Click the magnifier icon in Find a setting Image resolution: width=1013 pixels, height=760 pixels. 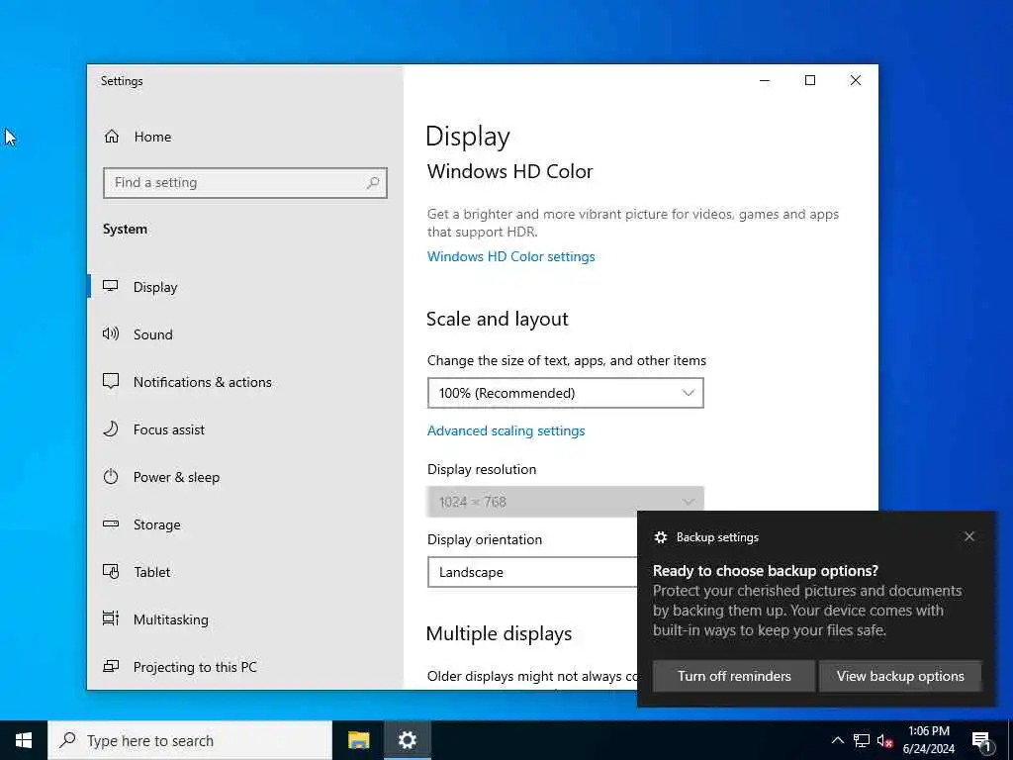pos(373,183)
